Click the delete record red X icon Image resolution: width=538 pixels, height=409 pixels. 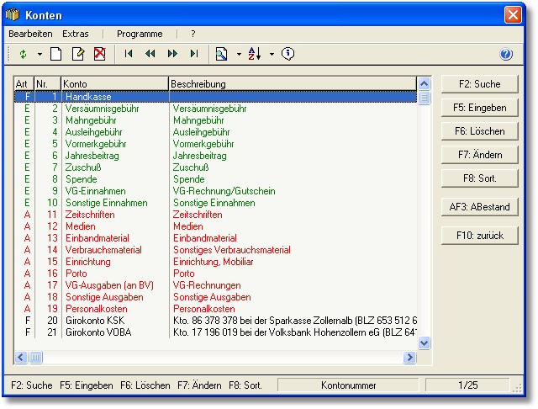pyautogui.click(x=100, y=54)
